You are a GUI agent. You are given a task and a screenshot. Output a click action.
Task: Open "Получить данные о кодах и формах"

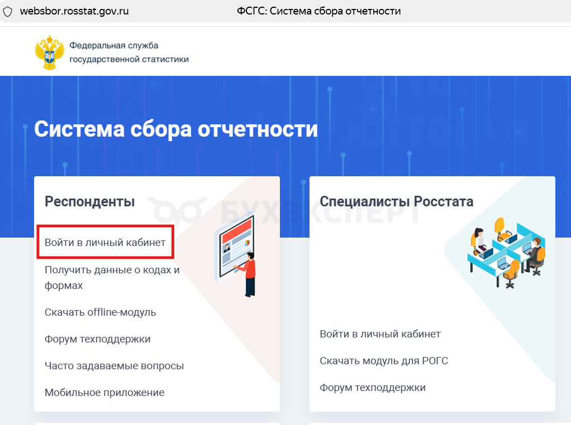pos(112,277)
